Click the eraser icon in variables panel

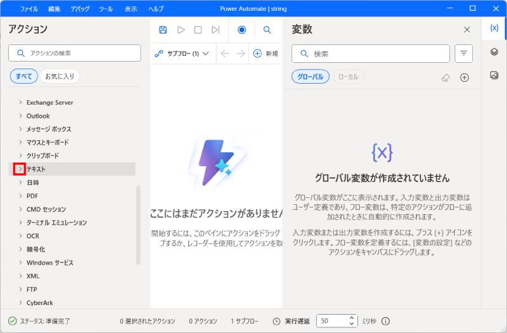[x=446, y=77]
